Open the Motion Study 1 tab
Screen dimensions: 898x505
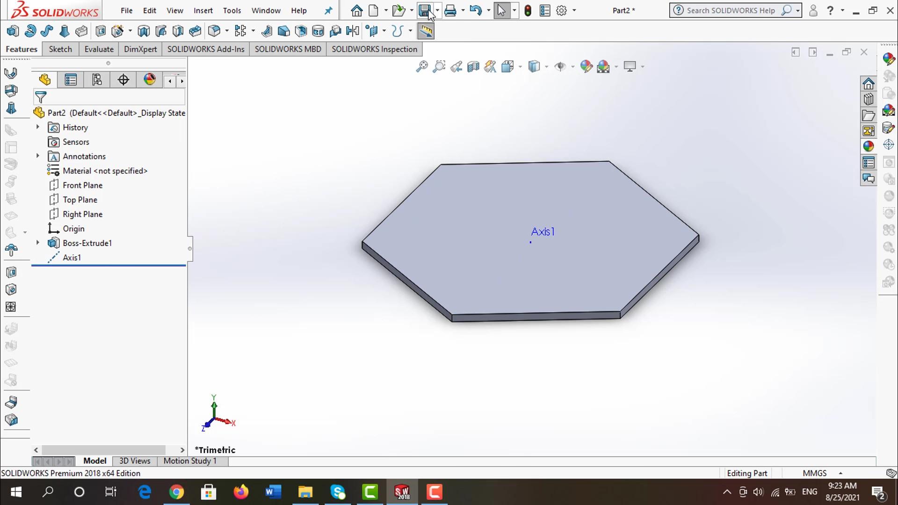pos(189,461)
